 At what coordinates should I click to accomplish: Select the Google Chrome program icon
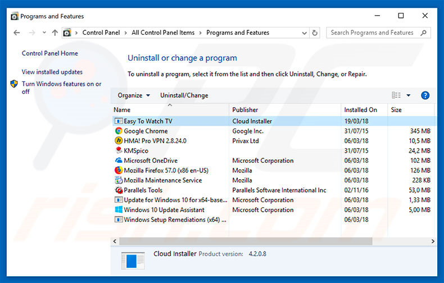pyautogui.click(x=119, y=131)
